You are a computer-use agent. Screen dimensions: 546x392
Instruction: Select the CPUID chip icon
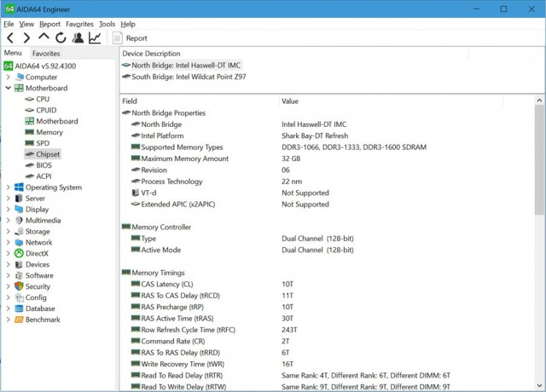[x=30, y=110]
